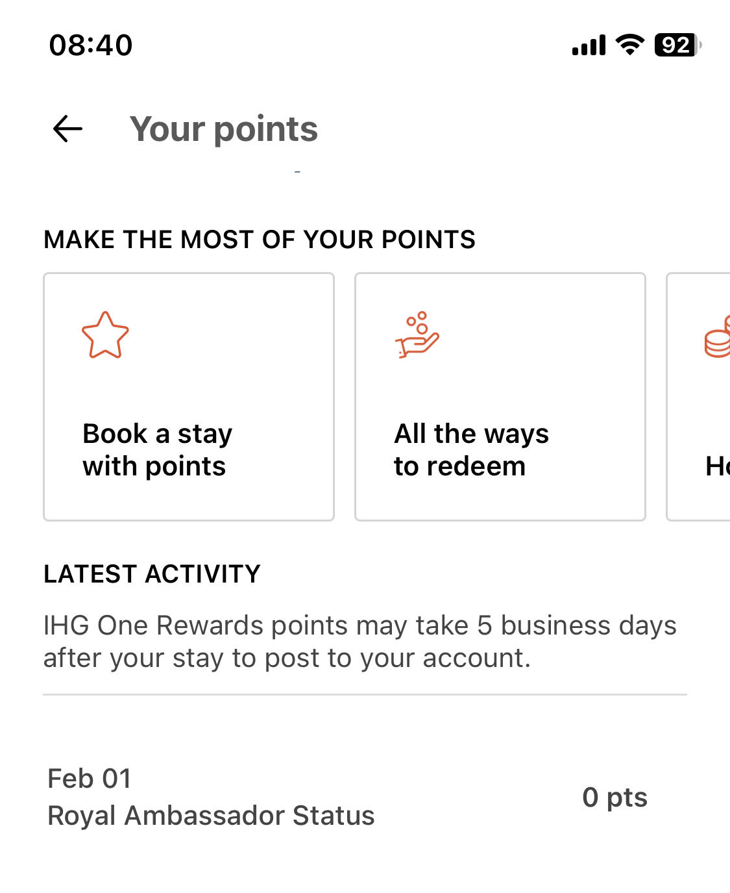Click the stacked coins icon

pyautogui.click(x=718, y=336)
